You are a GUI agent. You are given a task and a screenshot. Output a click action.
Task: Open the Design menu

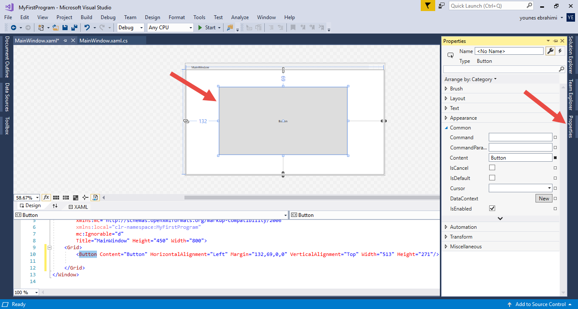tap(152, 17)
